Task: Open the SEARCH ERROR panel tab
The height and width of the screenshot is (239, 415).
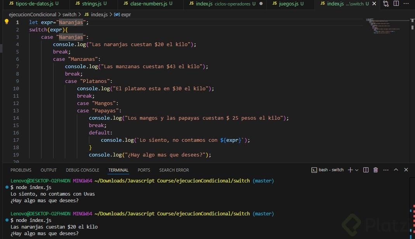Action: pos(174,170)
